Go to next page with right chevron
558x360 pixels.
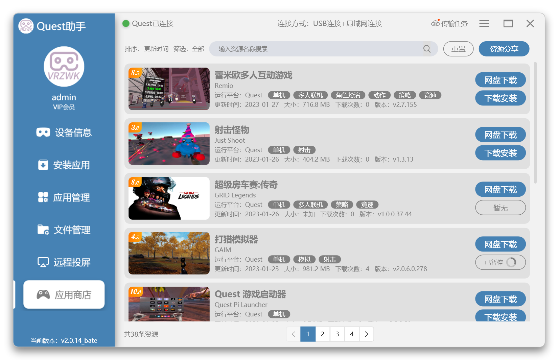[x=367, y=334]
